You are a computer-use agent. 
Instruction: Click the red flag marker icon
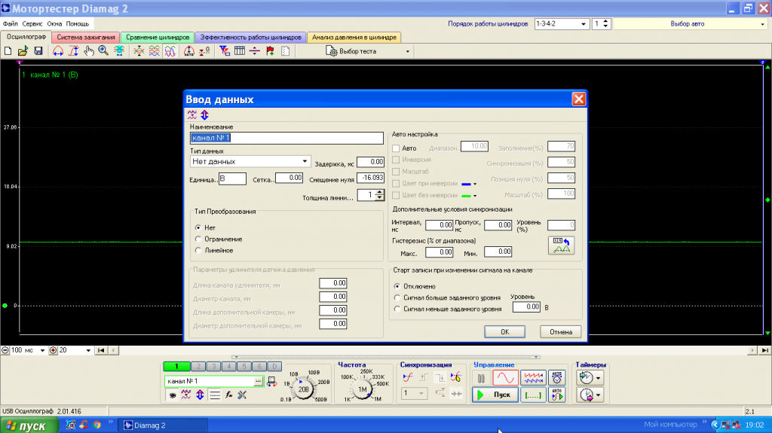click(270, 50)
